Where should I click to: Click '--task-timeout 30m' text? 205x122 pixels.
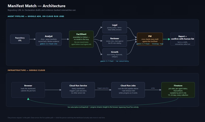(128, 91)
